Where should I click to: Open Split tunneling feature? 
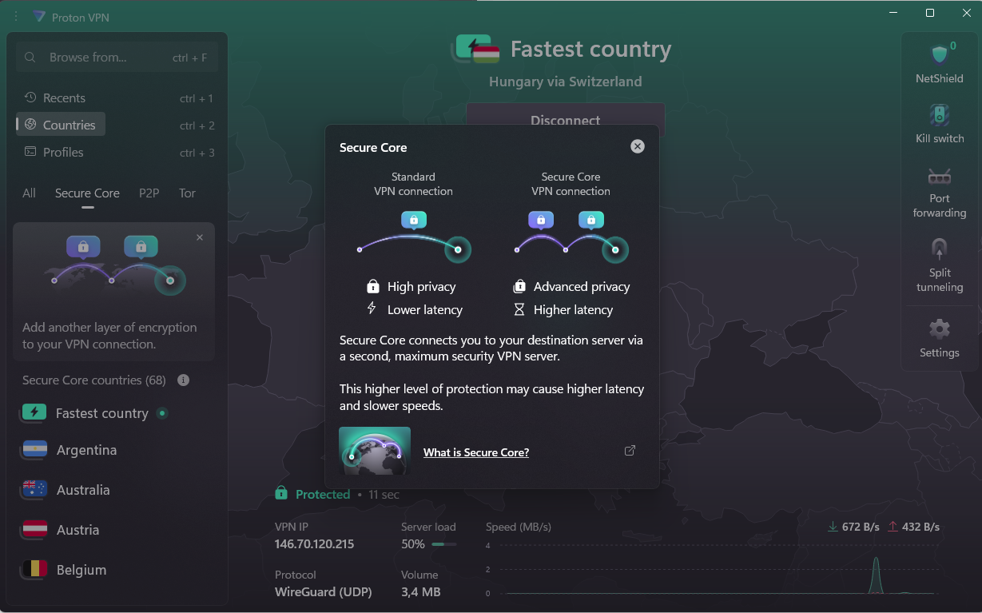[940, 265]
